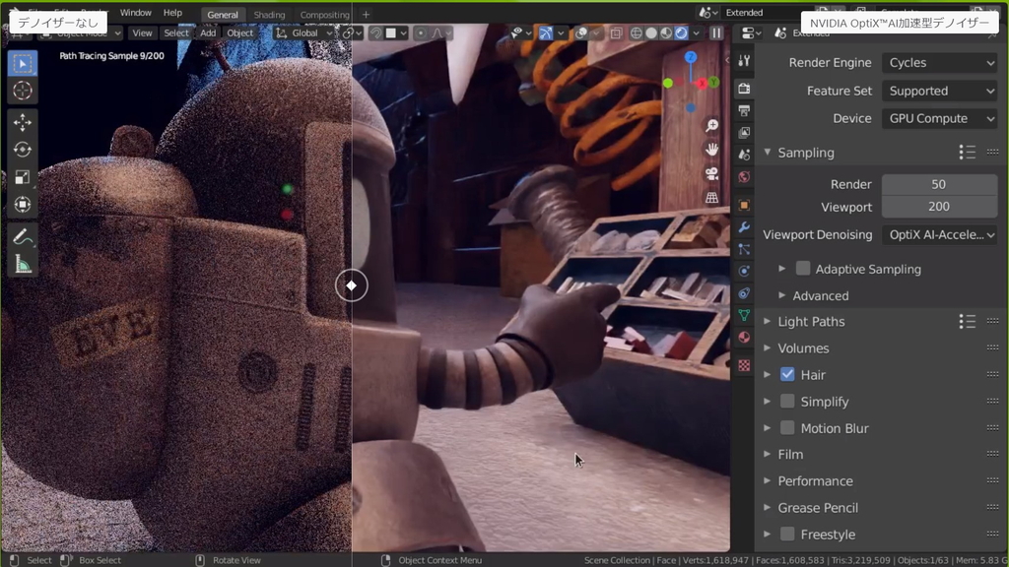
Task: Click the Render samples value slider
Action: coord(939,184)
